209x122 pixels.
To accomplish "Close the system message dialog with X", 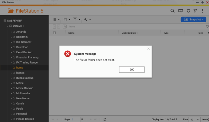I will point(148,49).
